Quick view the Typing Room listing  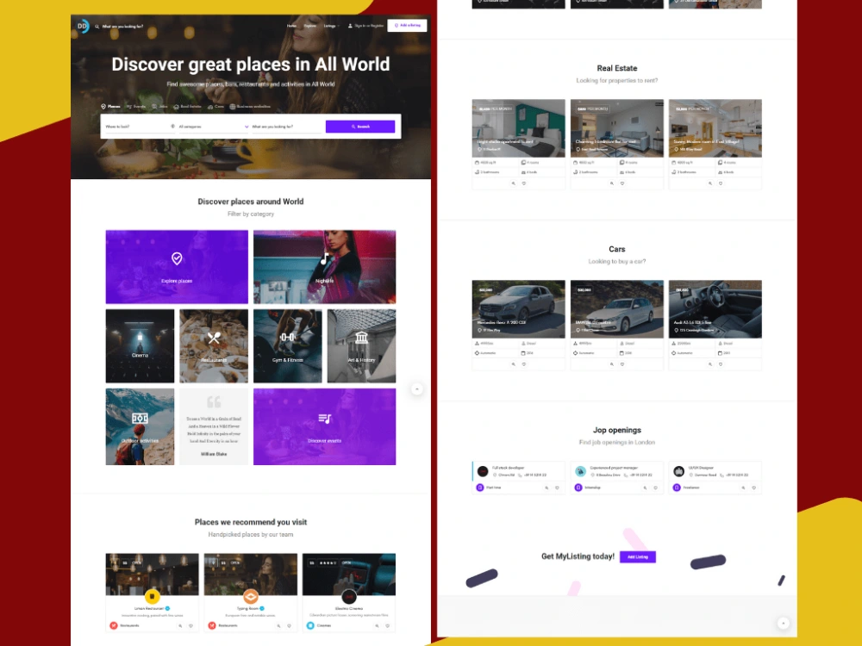click(278, 625)
